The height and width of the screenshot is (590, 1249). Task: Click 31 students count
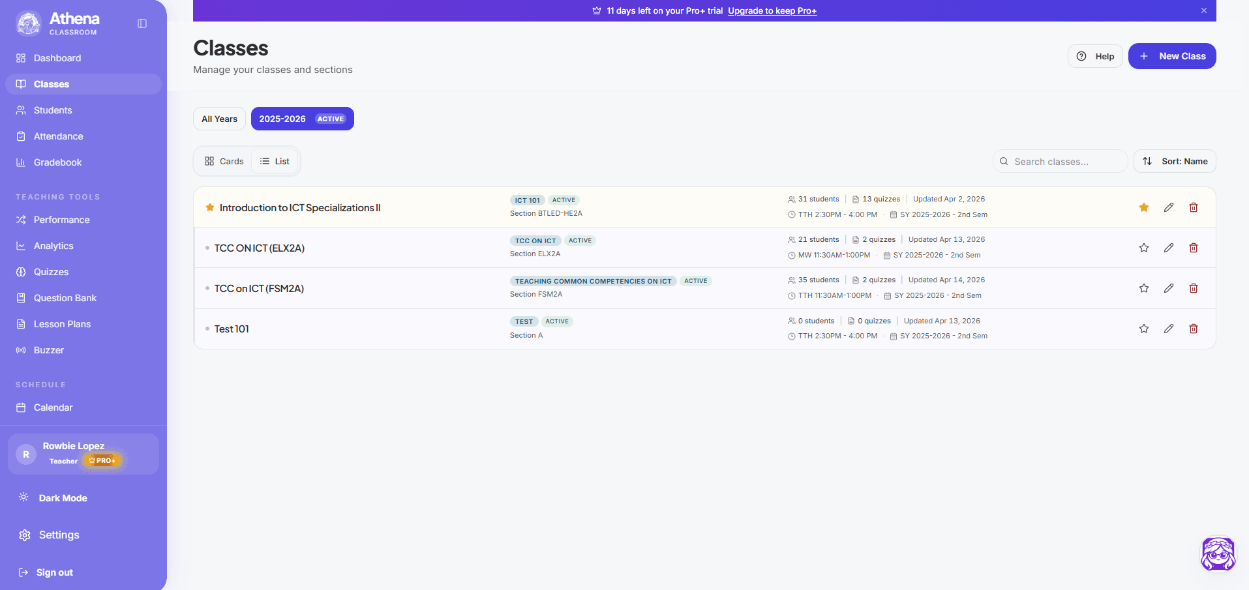pyautogui.click(x=813, y=199)
